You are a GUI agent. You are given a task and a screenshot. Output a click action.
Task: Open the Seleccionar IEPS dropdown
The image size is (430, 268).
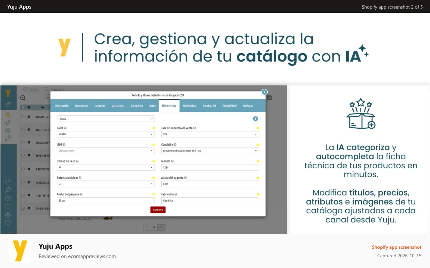[106, 151]
